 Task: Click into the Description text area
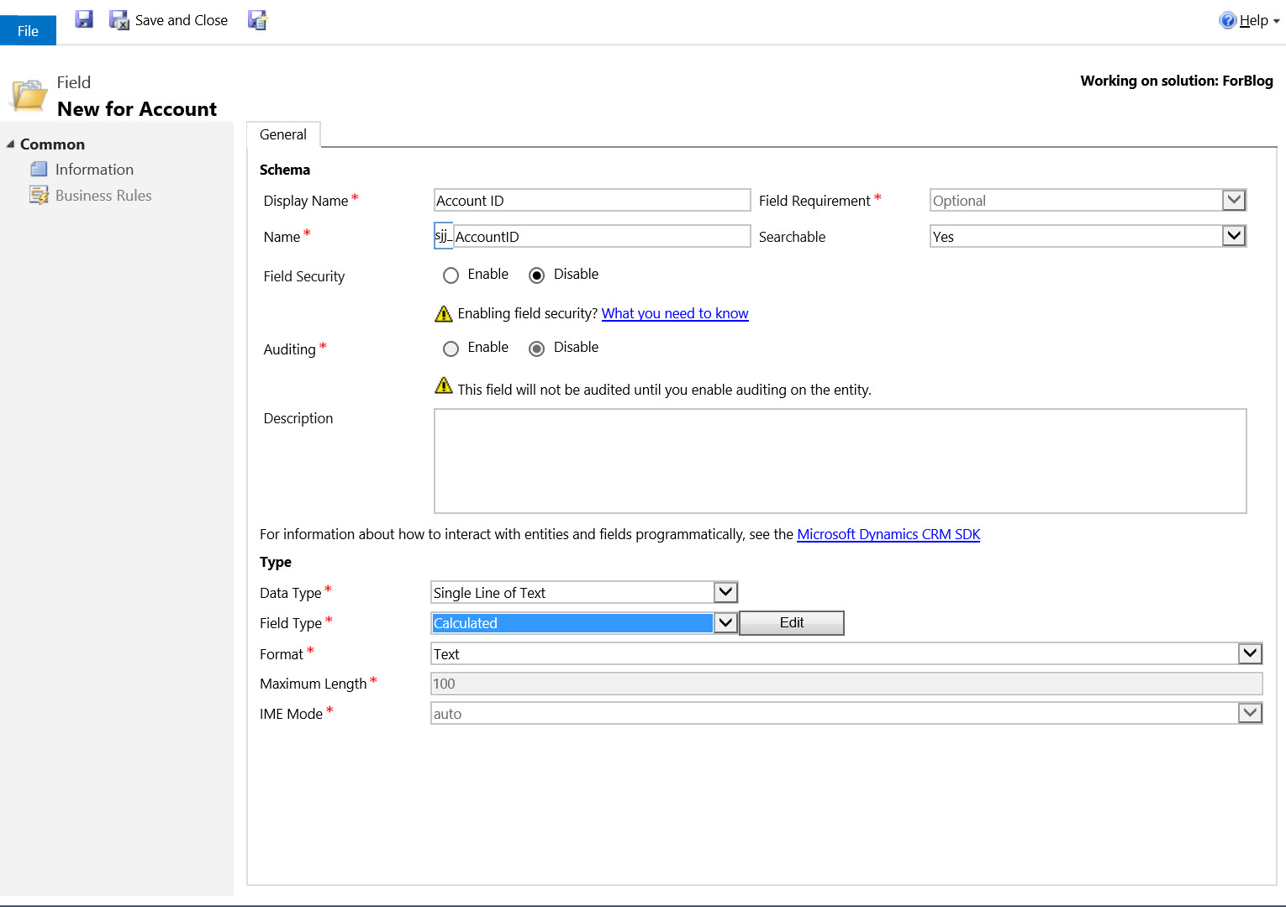pos(840,461)
